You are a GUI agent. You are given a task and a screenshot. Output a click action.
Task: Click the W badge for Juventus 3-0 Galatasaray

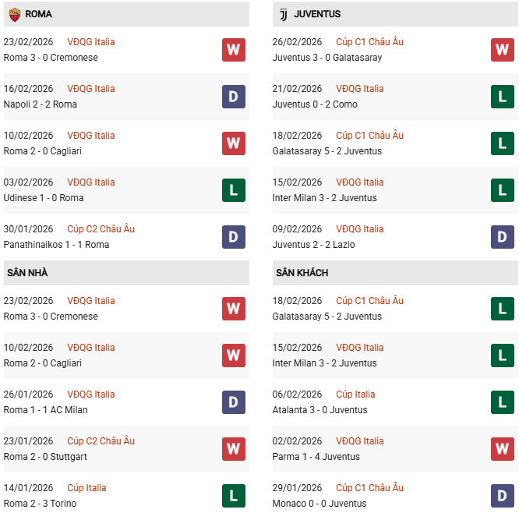coord(502,50)
